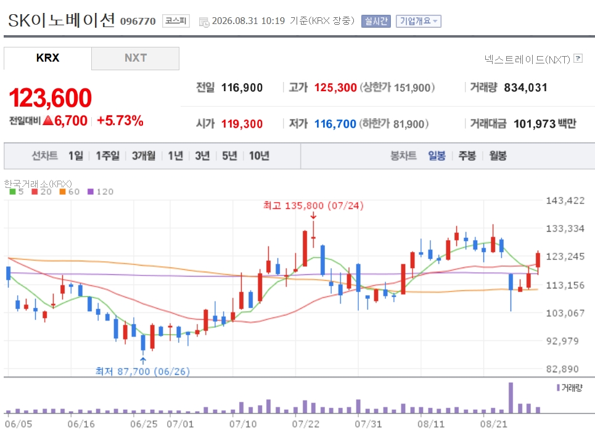Click the purple 120-day moving average swatch
This screenshot has height=432, width=595.
pyautogui.click(x=90, y=192)
